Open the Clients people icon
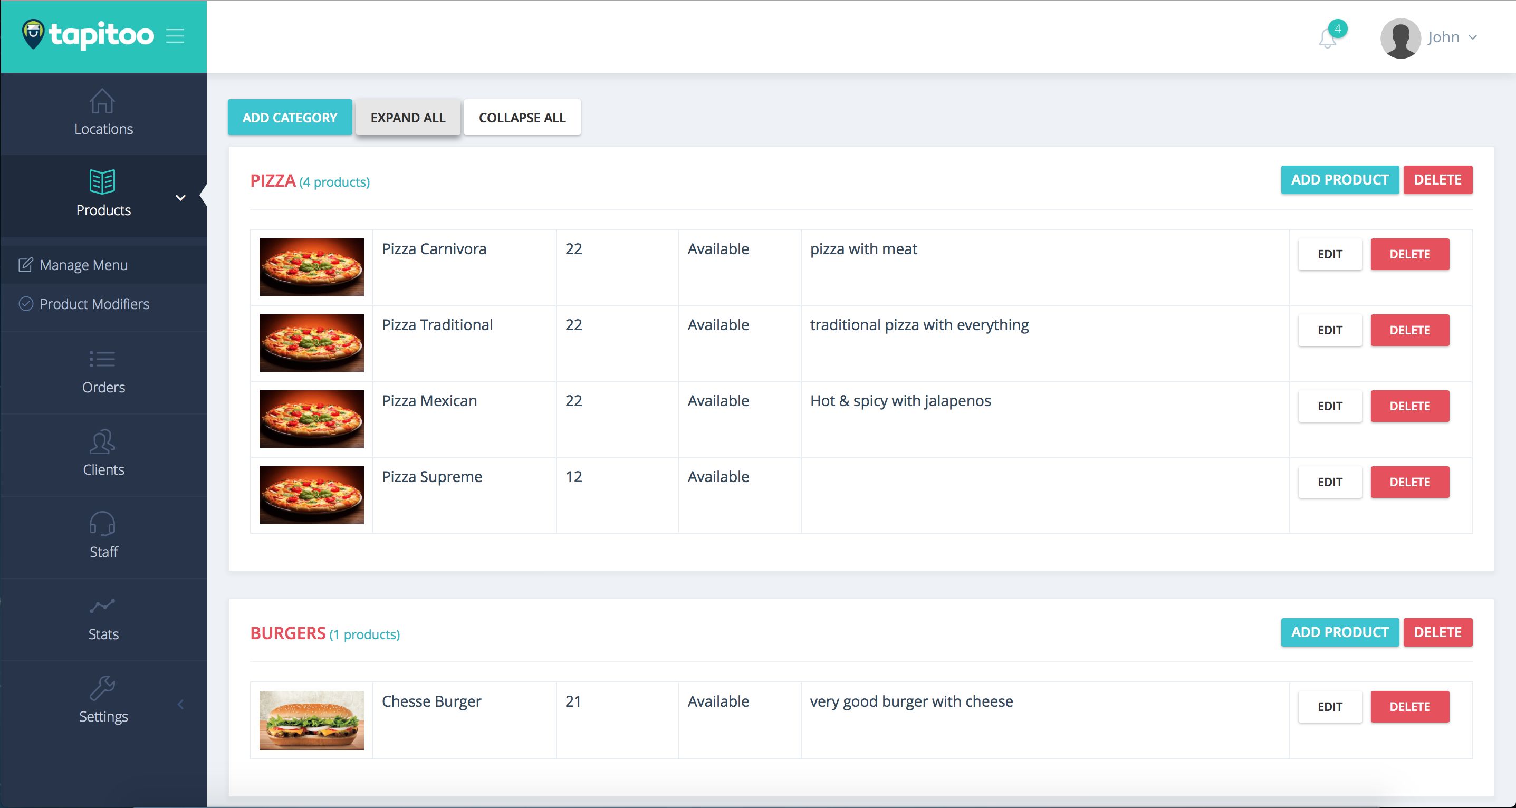 102,442
